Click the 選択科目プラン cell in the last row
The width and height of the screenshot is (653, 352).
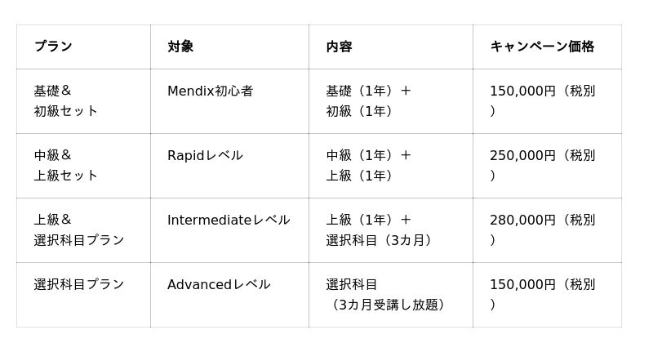pyautogui.click(x=84, y=295)
